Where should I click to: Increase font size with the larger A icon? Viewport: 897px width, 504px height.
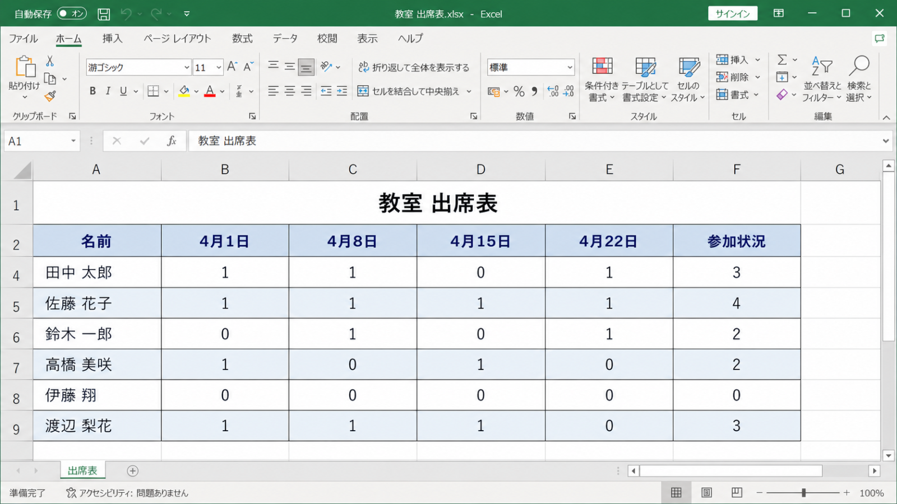pyautogui.click(x=232, y=67)
